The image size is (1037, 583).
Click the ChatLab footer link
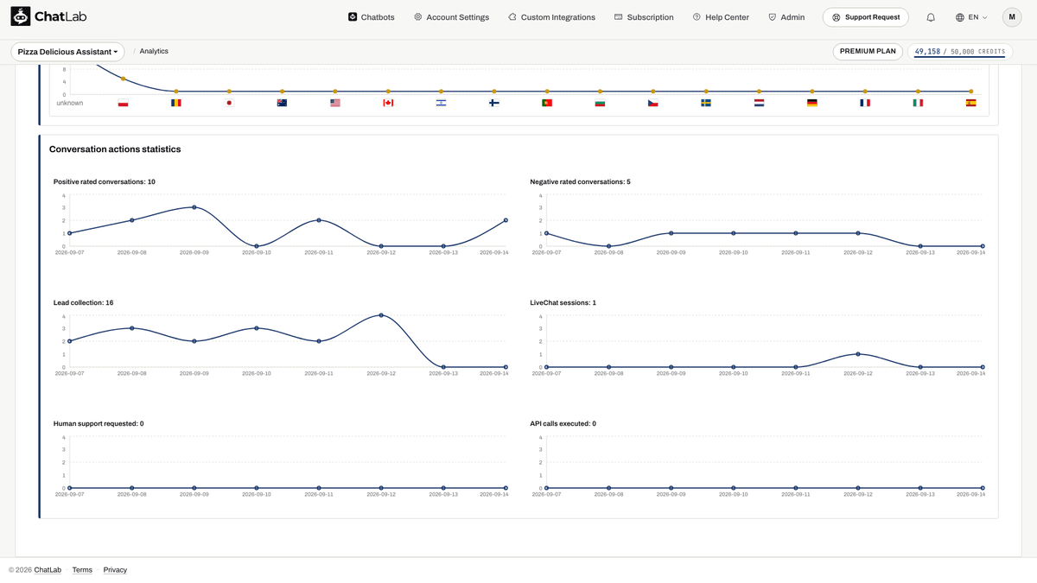(x=48, y=570)
